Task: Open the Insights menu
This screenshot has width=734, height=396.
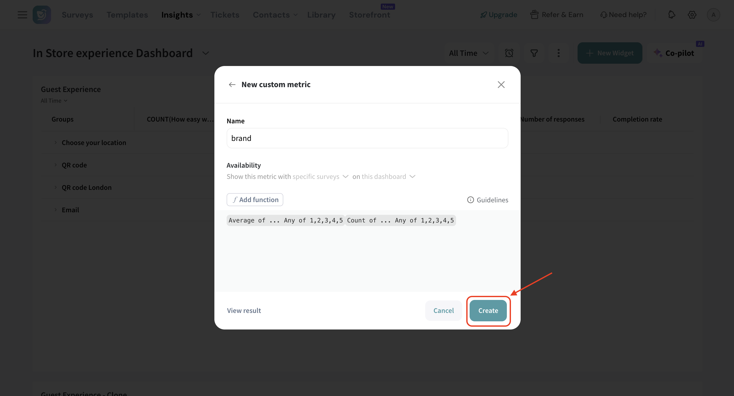Action: (x=181, y=15)
